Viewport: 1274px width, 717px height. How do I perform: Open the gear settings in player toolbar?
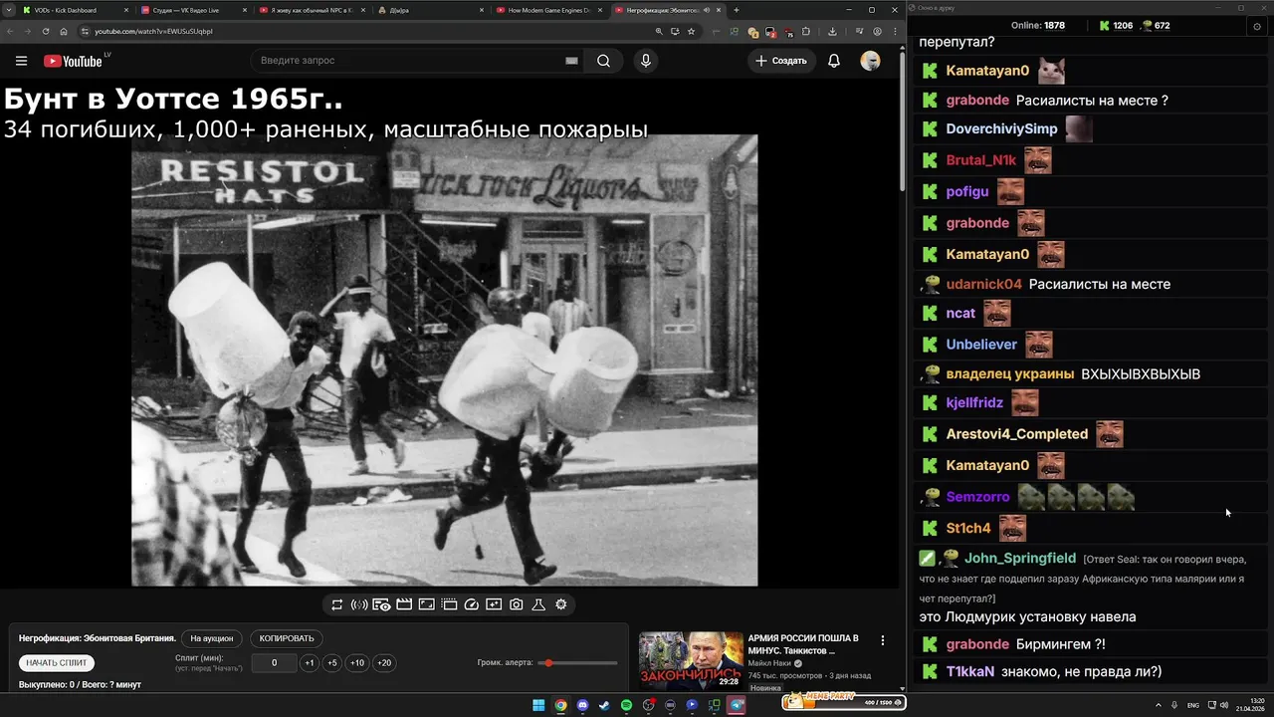561,604
